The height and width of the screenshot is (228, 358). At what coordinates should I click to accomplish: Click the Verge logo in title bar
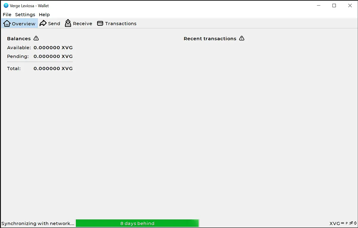(6, 5)
